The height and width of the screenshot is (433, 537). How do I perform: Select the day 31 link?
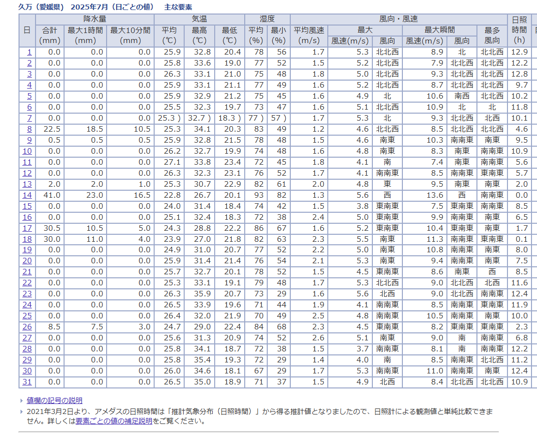point(27,382)
